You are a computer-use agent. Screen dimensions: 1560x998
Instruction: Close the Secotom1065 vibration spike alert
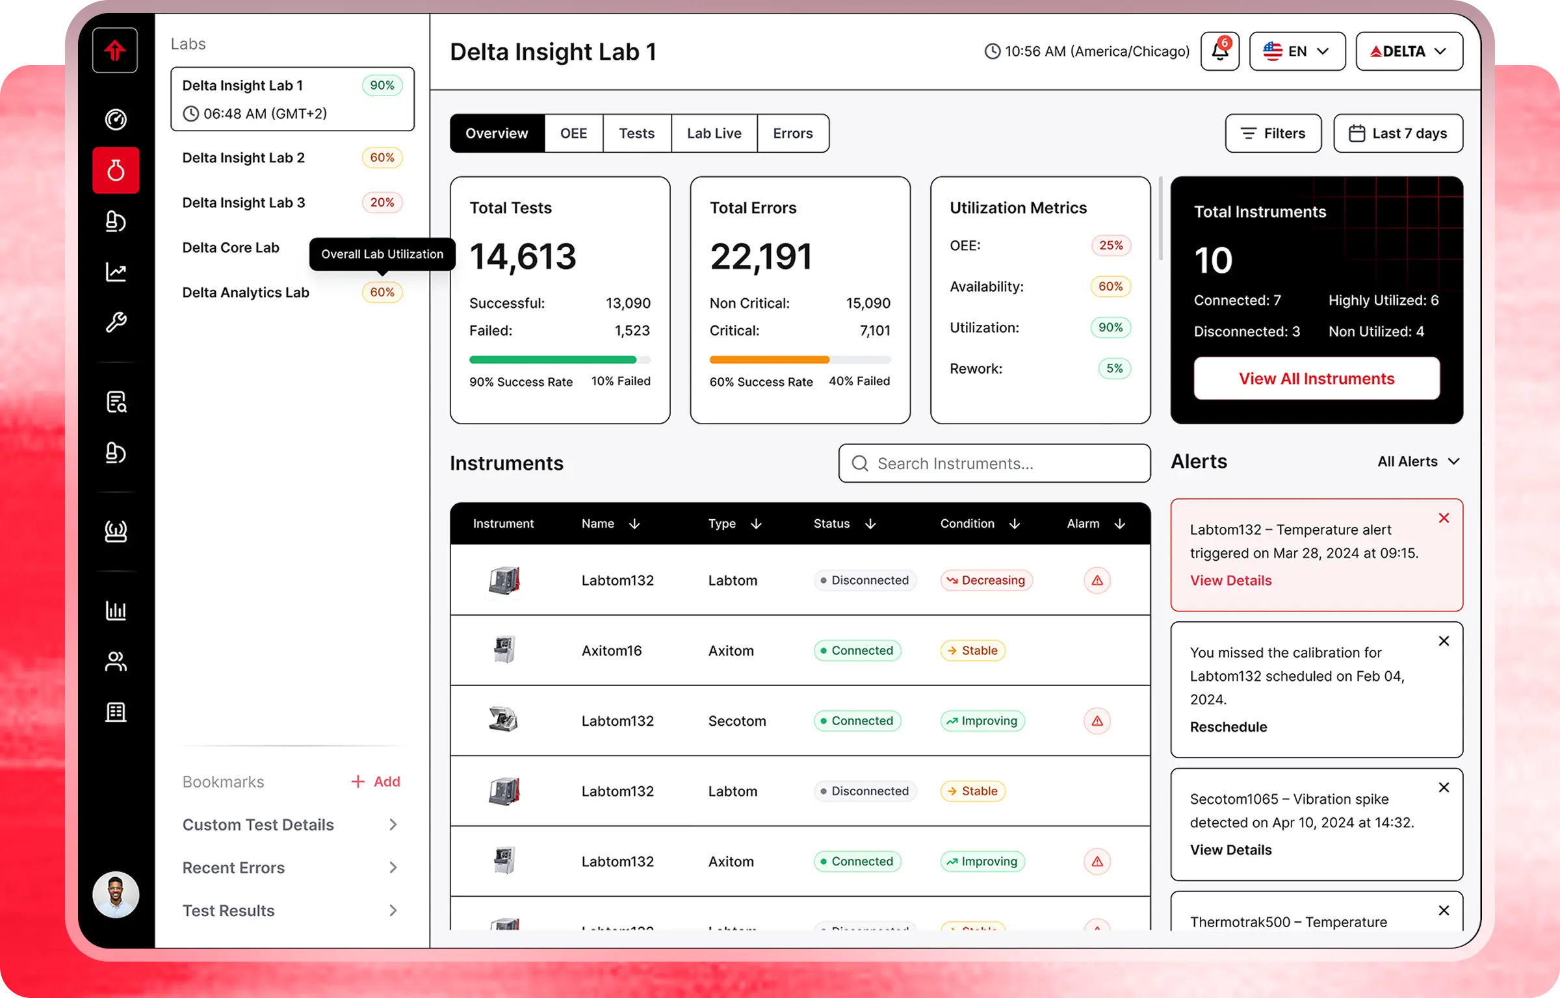click(1444, 787)
